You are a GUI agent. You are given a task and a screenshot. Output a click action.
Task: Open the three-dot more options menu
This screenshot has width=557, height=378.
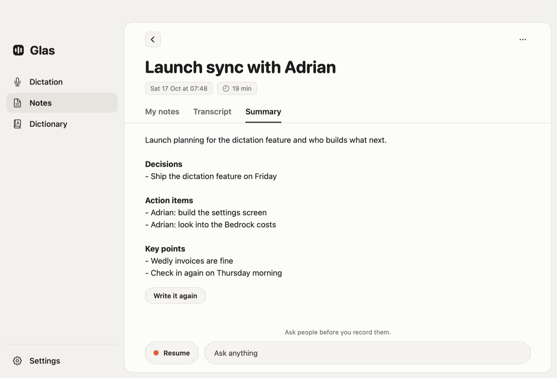click(523, 40)
